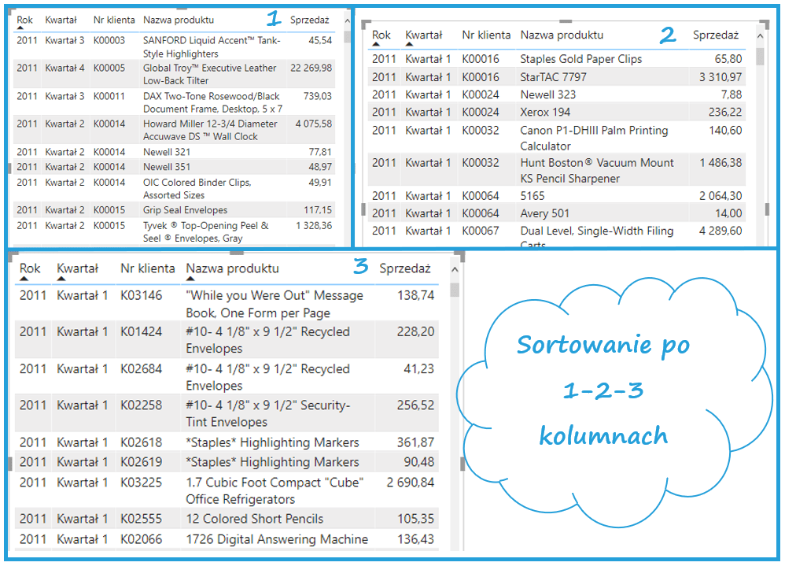Sort table 3 by Sprzedaż column header
Viewport: 785px width, 566px height.
pyautogui.click(x=404, y=268)
